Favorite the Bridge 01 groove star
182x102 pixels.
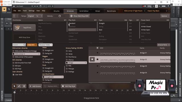97,53
